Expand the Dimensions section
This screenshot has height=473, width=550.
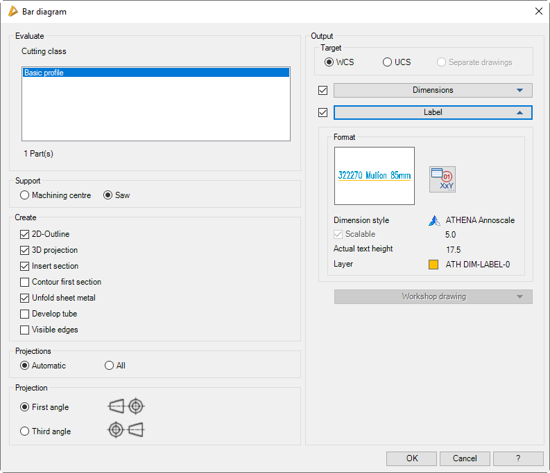point(433,91)
